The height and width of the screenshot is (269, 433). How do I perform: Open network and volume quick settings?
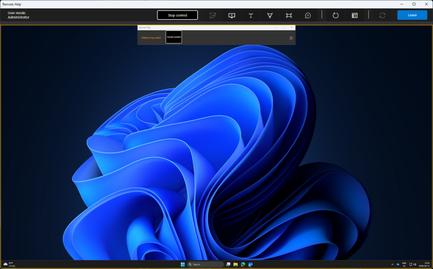(x=413, y=264)
